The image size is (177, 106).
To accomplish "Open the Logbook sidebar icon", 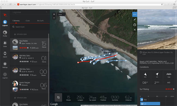I will pyautogui.click(x=5, y=22).
